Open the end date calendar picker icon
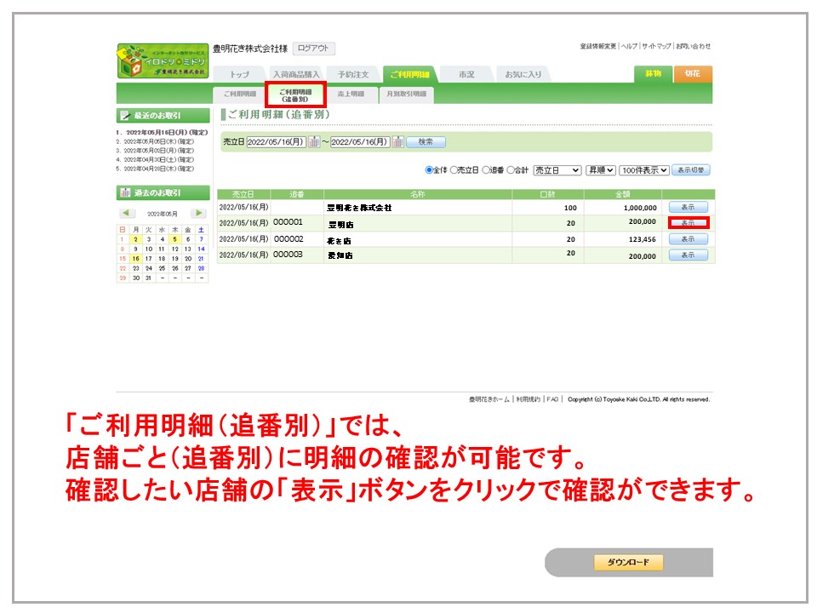The width and height of the screenshot is (817, 613). pyautogui.click(x=397, y=142)
